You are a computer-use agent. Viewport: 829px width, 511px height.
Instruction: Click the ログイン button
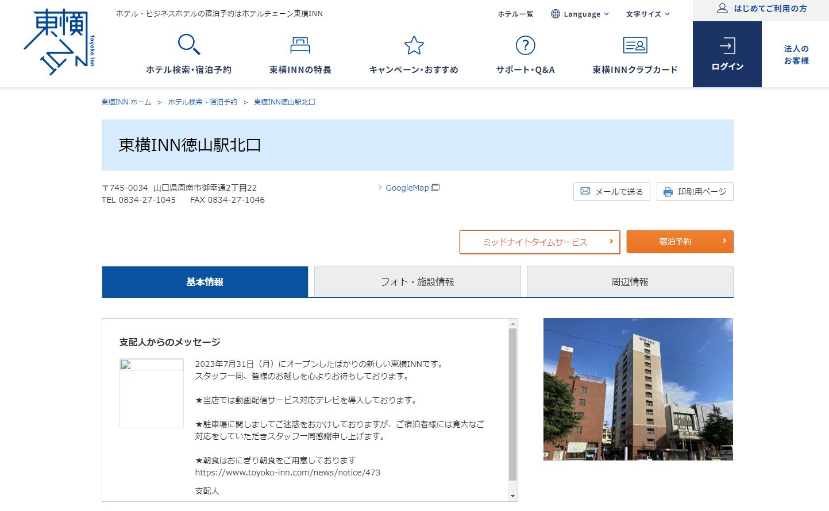click(x=727, y=55)
